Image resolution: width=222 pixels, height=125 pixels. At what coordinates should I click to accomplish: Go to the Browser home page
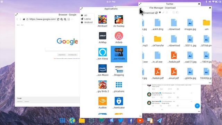click(x=24, y=19)
